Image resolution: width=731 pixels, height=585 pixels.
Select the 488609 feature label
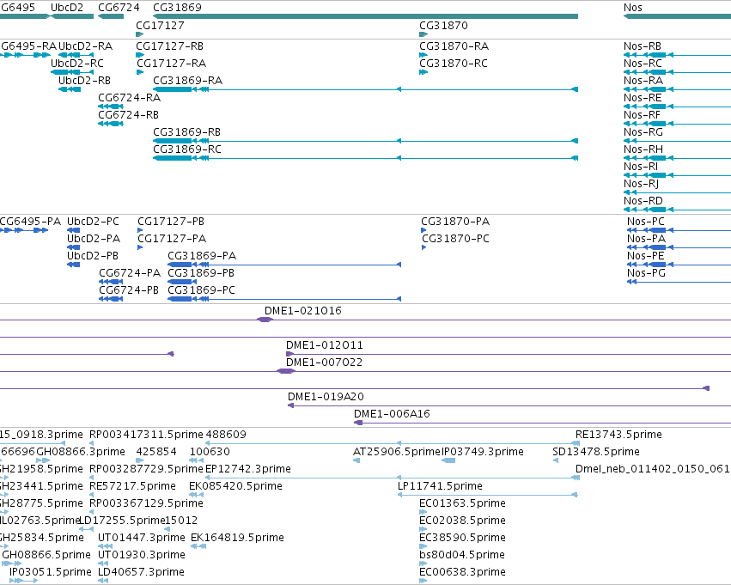[226, 435]
